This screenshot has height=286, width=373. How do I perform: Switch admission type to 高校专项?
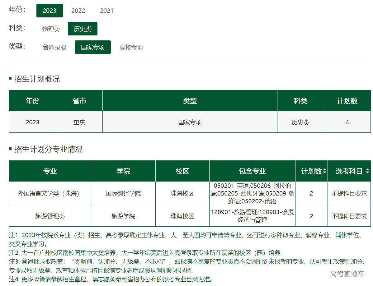(x=131, y=47)
